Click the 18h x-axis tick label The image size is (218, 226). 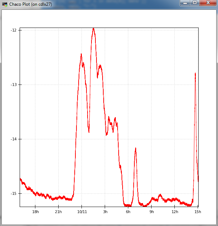tap(35, 212)
